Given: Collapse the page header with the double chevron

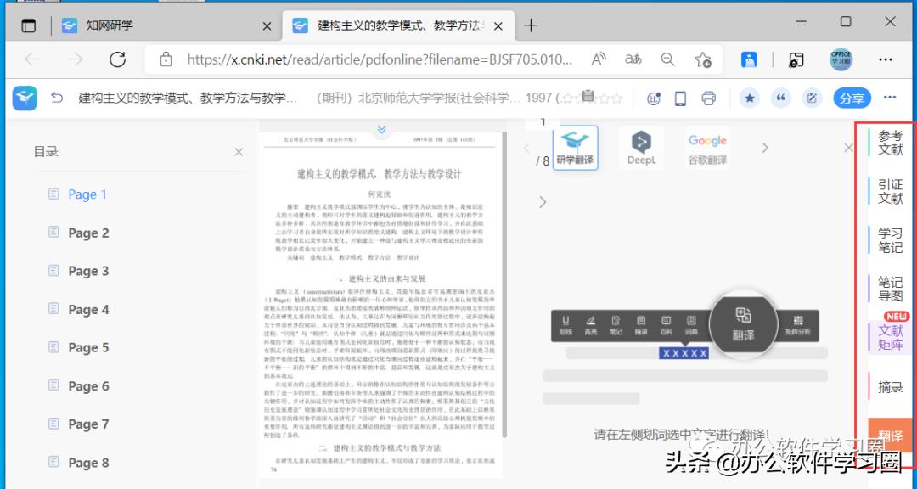Looking at the screenshot, I should [x=381, y=129].
